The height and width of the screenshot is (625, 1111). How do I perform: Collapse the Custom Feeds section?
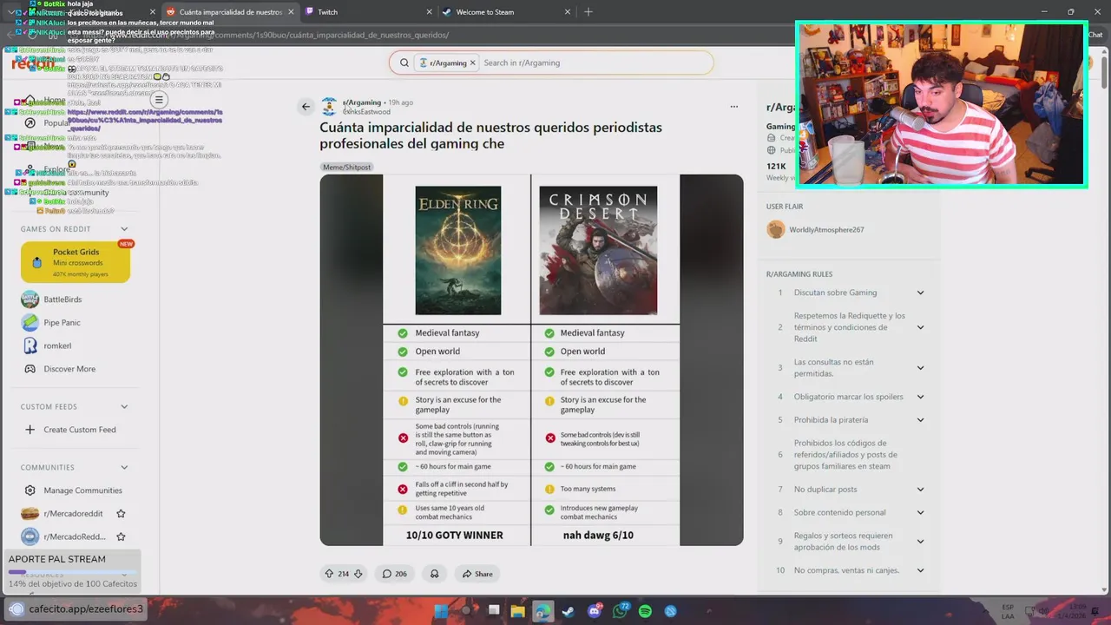point(124,406)
